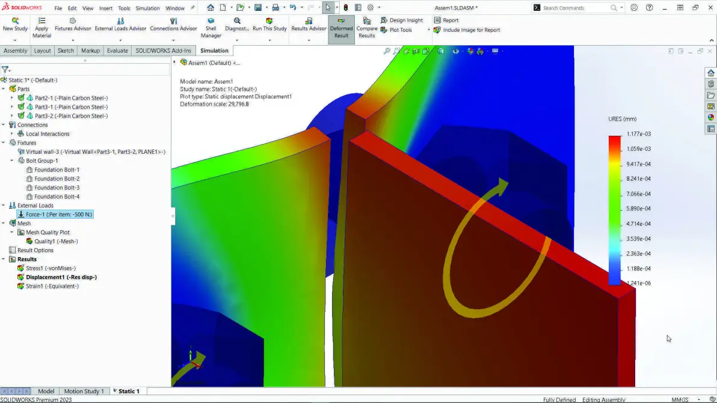Select Strain1 (-Equivalent-) result
This screenshot has width=717, height=403.
click(48, 286)
